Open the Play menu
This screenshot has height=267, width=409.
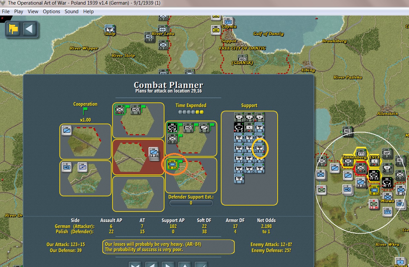click(18, 11)
